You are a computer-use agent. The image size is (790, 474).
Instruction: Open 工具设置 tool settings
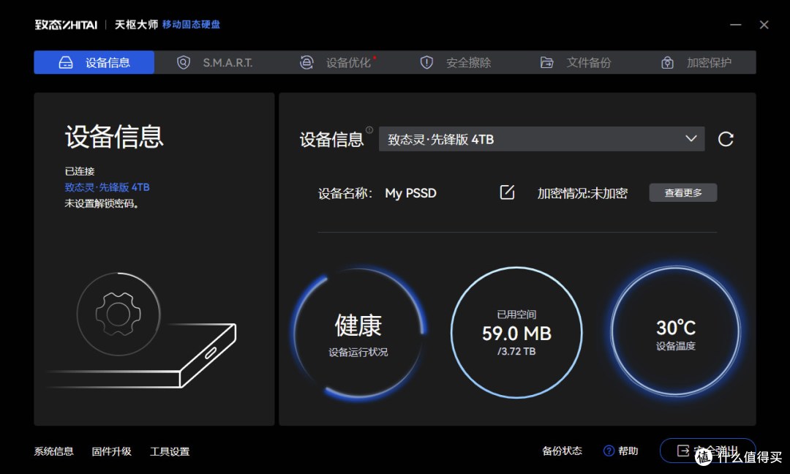(170, 451)
